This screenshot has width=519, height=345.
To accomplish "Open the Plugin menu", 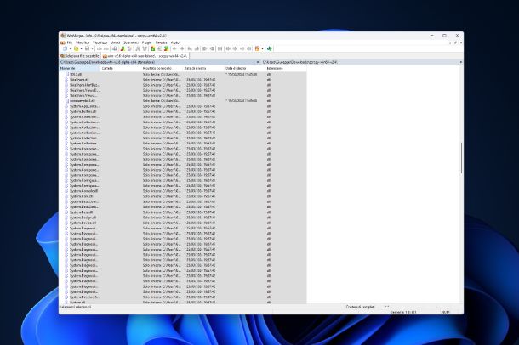I will (x=146, y=42).
